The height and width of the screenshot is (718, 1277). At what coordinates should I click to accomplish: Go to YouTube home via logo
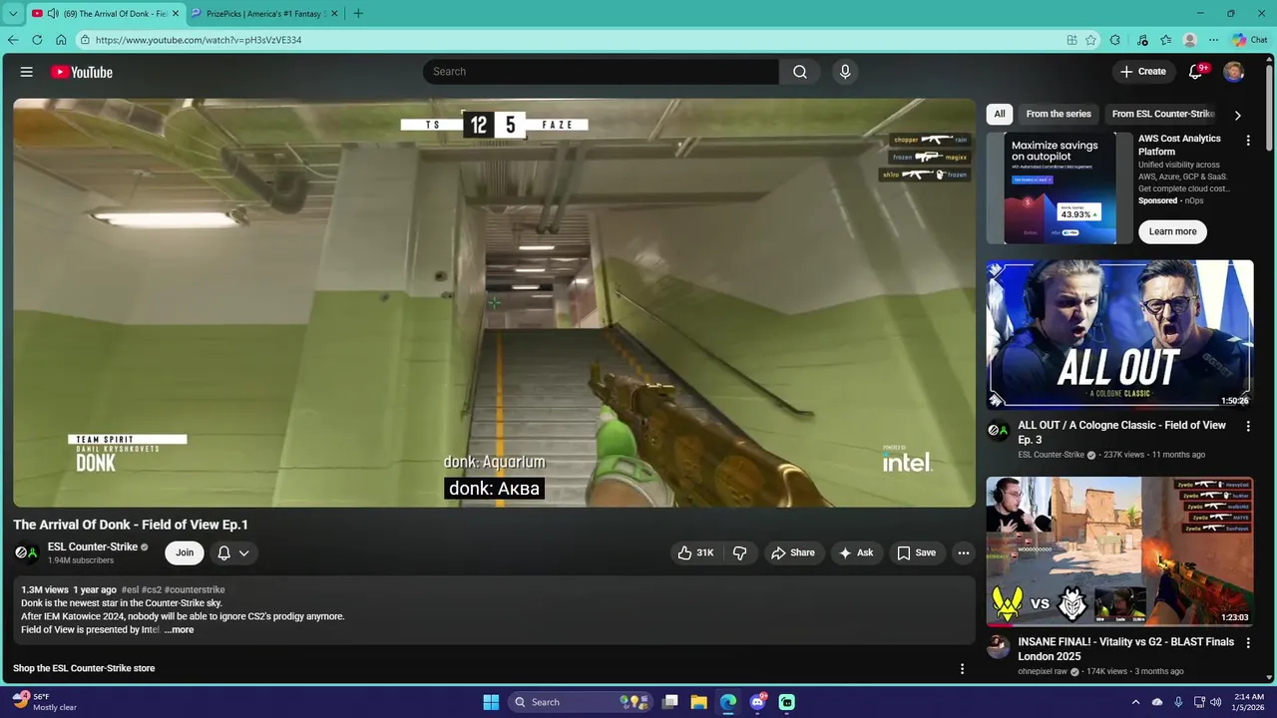tap(82, 72)
